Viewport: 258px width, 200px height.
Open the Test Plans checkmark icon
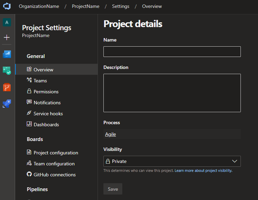click(7, 71)
